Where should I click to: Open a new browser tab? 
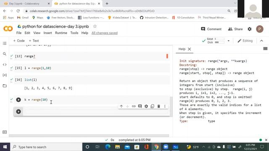(107, 4)
